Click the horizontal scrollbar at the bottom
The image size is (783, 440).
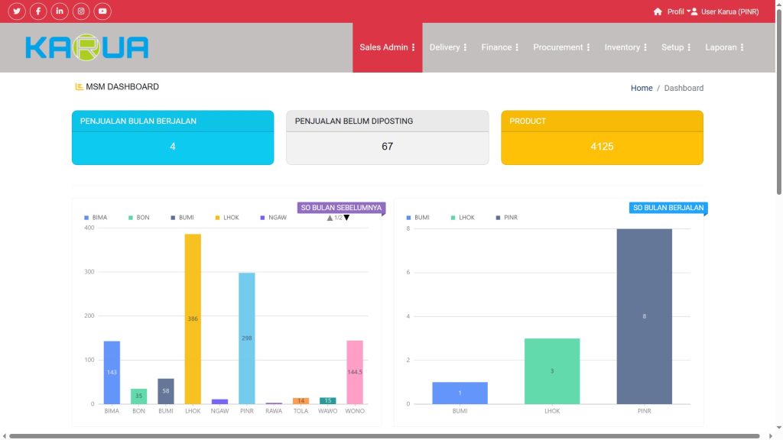(x=382, y=436)
